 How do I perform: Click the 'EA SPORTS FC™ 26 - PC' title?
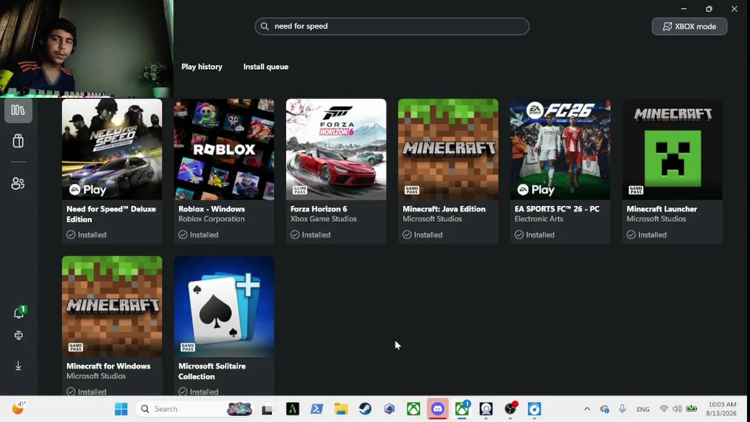557,209
